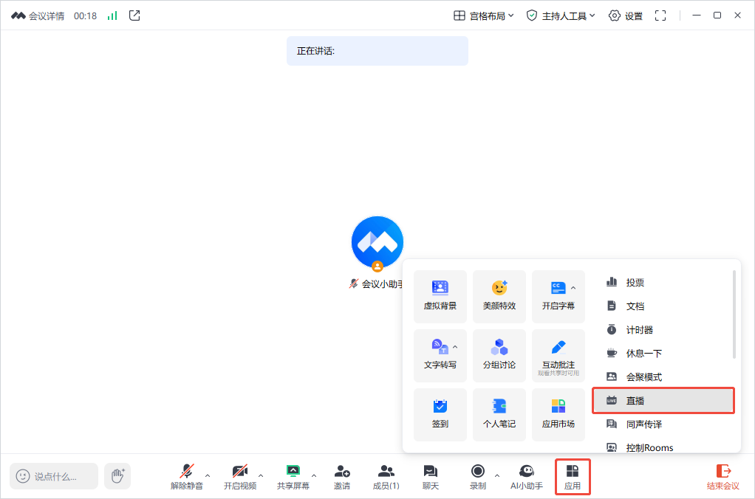
Task: Start recording with 录制
Action: (x=478, y=477)
